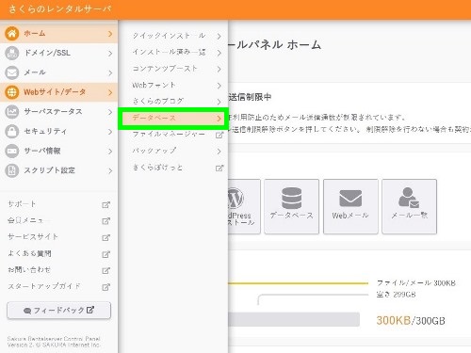The image size is (471, 353).
Task: Expand the スクリプト設定 chevron
Action: (x=110, y=170)
